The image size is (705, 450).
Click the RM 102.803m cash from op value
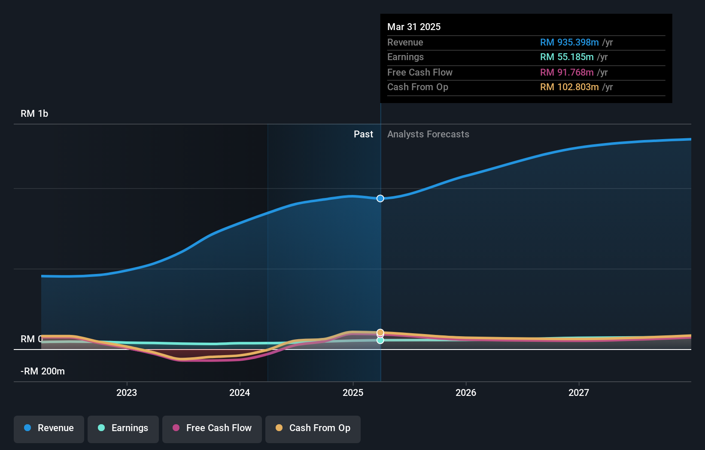569,87
